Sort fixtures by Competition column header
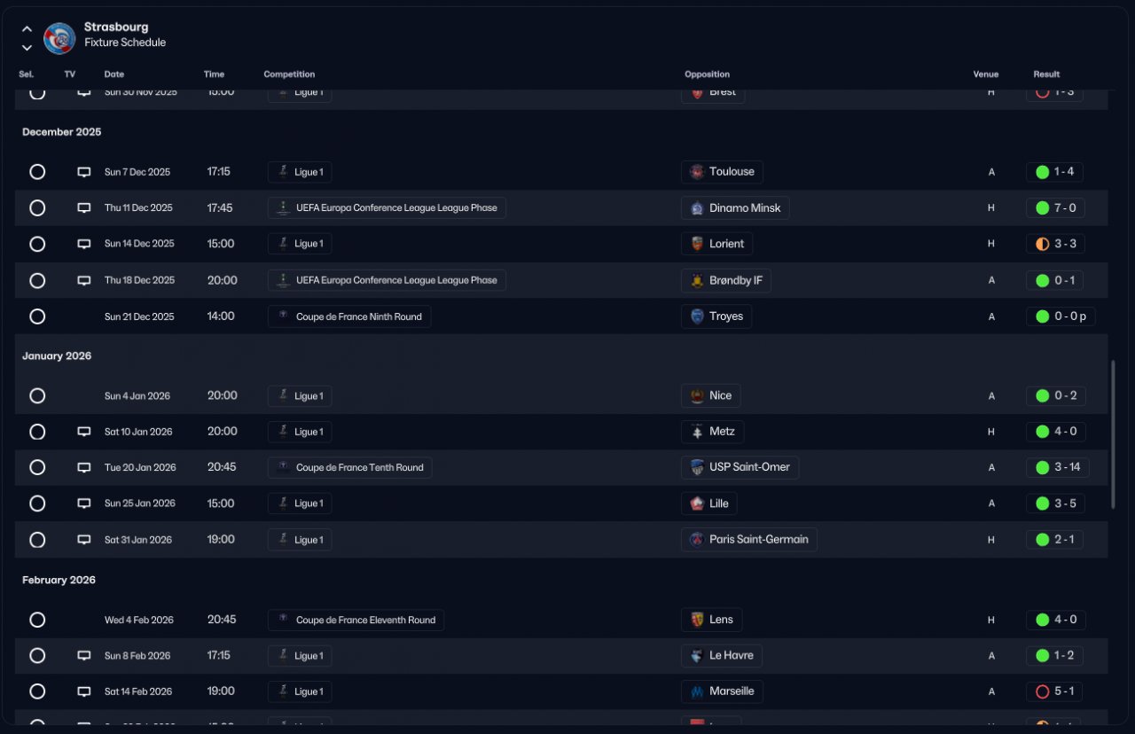Viewport: 1135px width, 734px height. 289,74
